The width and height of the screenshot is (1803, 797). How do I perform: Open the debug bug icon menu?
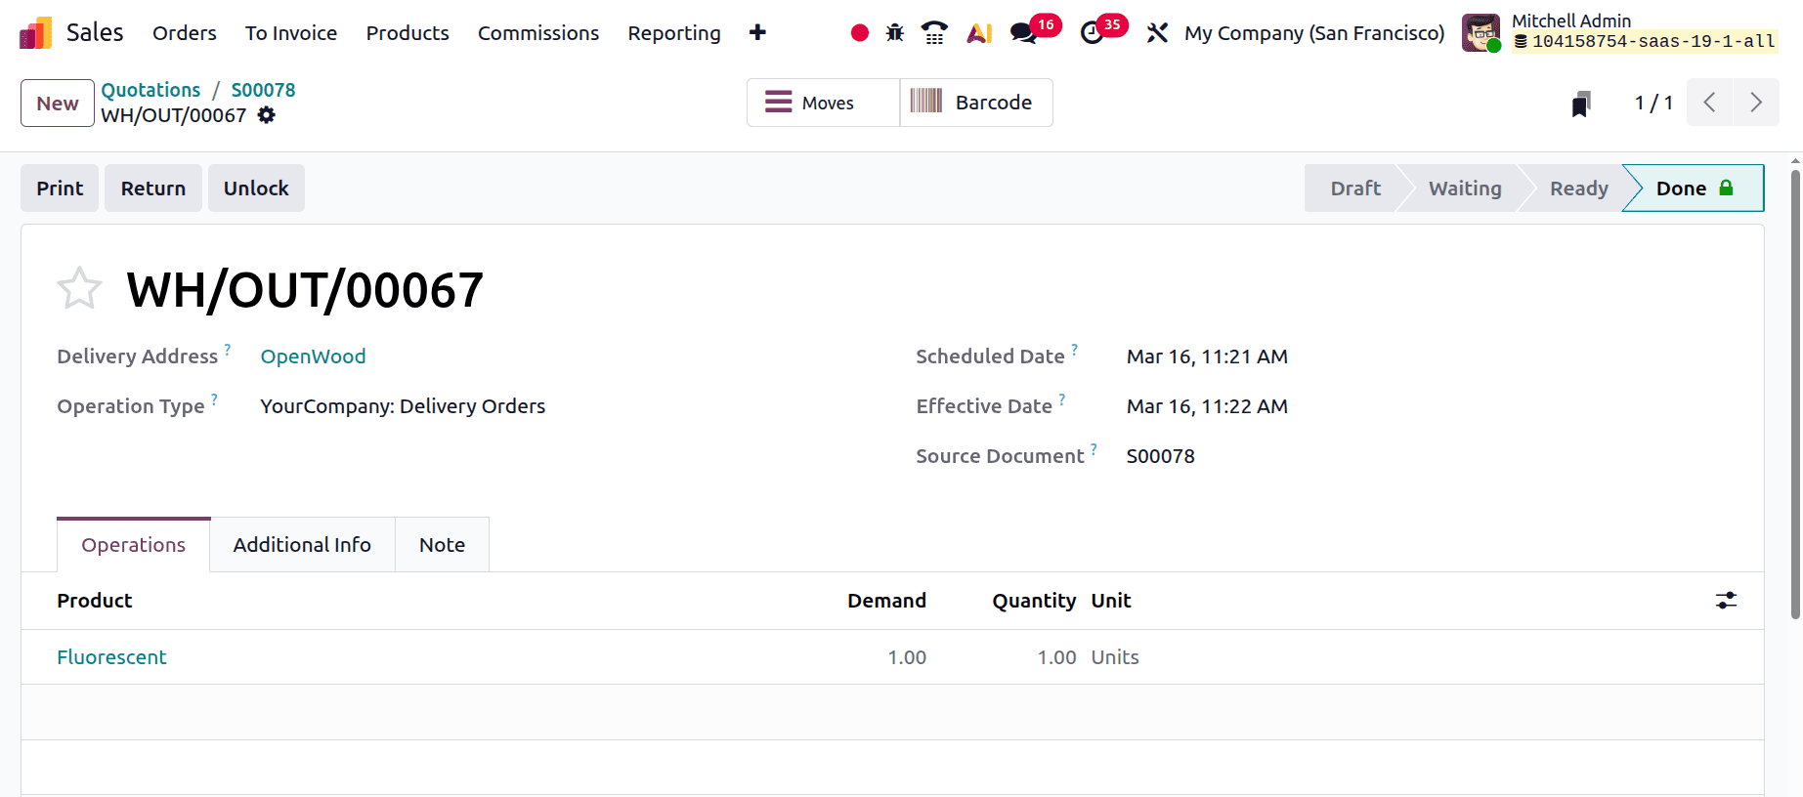895,33
